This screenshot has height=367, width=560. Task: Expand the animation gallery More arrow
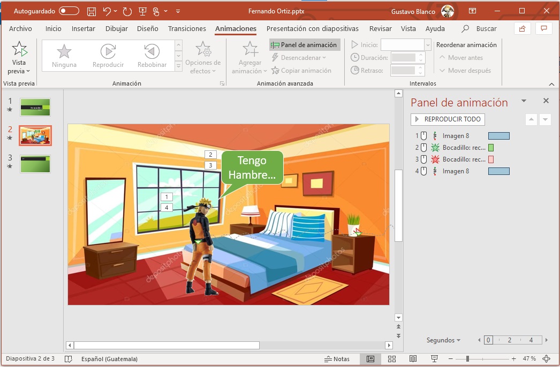click(x=179, y=66)
